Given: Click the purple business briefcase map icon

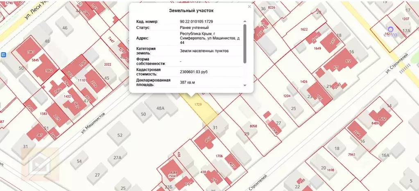Looking at the screenshot, I should click(x=390, y=29).
